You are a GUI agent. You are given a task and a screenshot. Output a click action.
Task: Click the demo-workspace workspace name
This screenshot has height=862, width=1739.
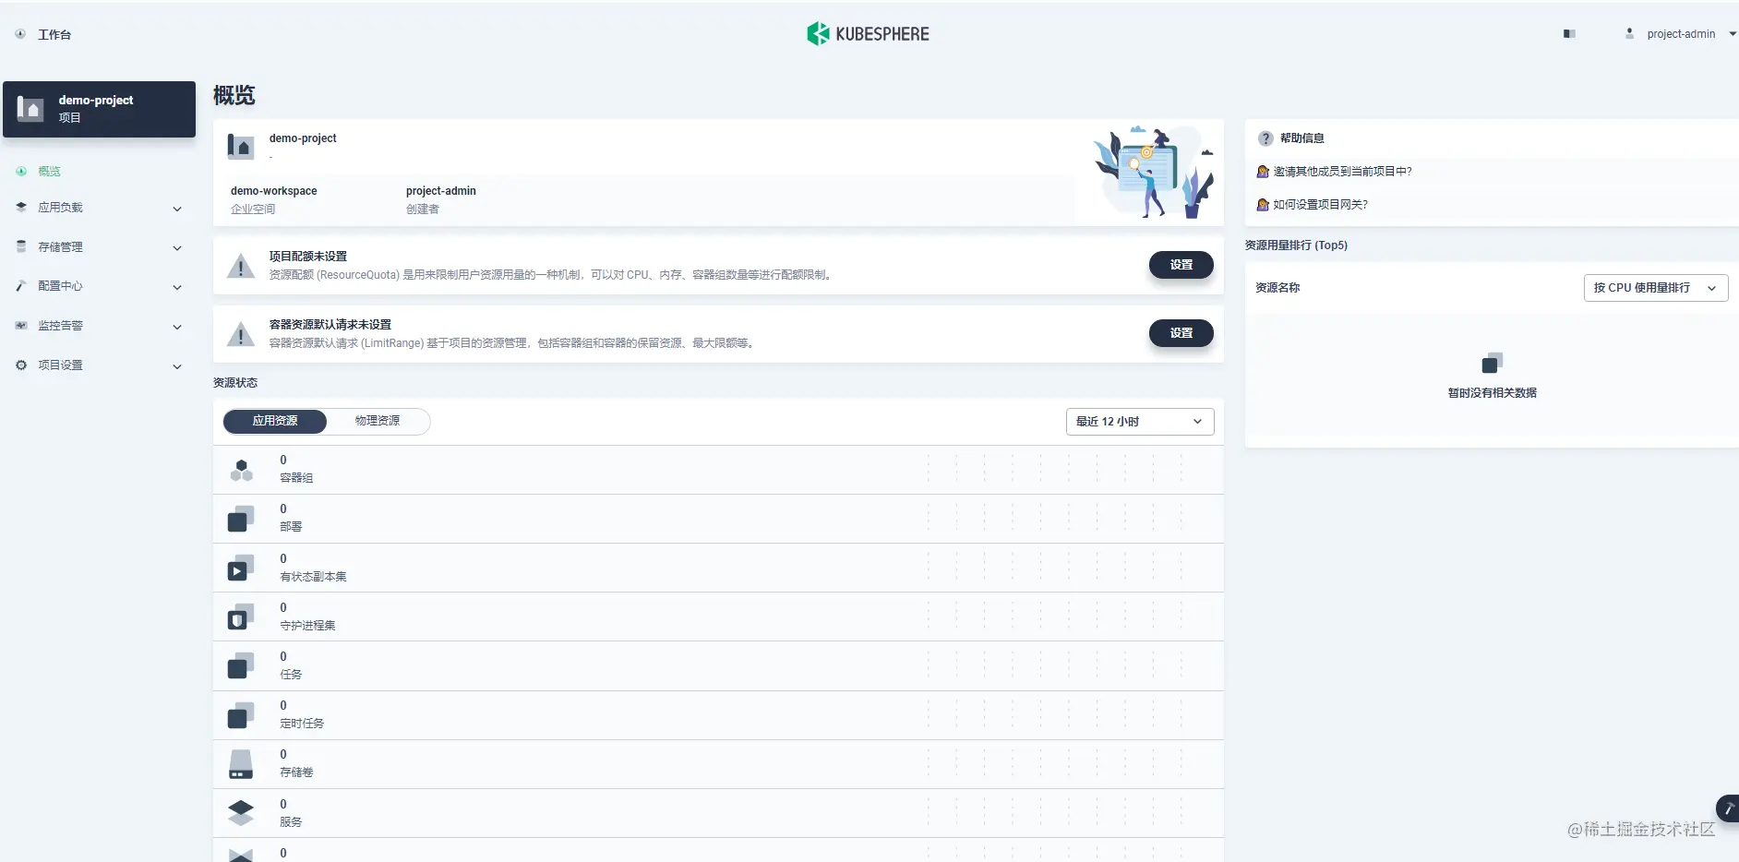(x=273, y=191)
